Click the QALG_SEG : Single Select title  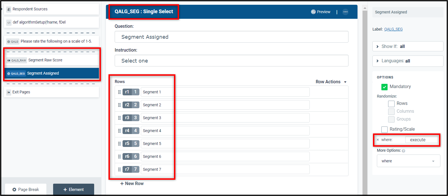[x=144, y=12]
